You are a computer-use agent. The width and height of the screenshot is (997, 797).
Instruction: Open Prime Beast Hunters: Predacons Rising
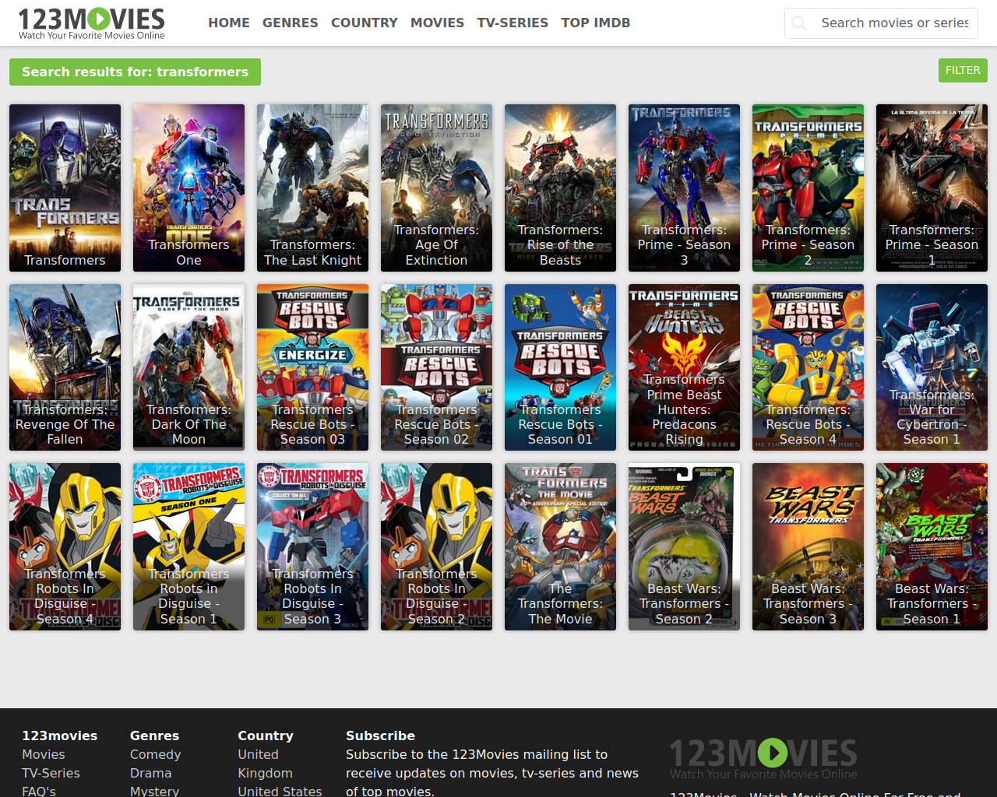tap(684, 367)
